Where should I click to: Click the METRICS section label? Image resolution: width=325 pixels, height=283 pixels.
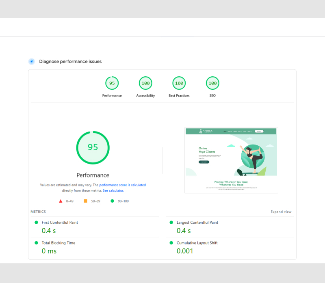click(x=38, y=212)
